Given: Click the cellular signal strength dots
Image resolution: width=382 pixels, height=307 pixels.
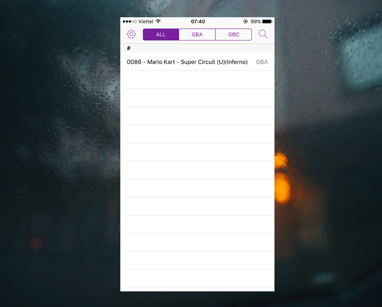Looking at the screenshot, I should coord(130,21).
